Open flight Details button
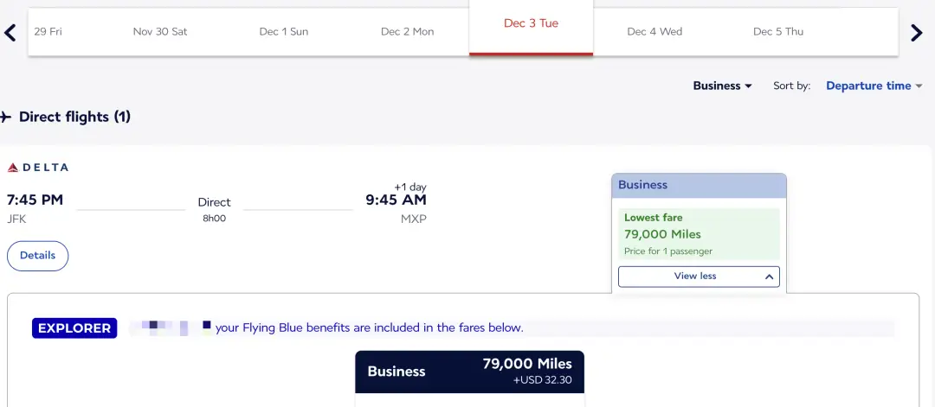Screen dimensions: 935x407 tap(37, 256)
